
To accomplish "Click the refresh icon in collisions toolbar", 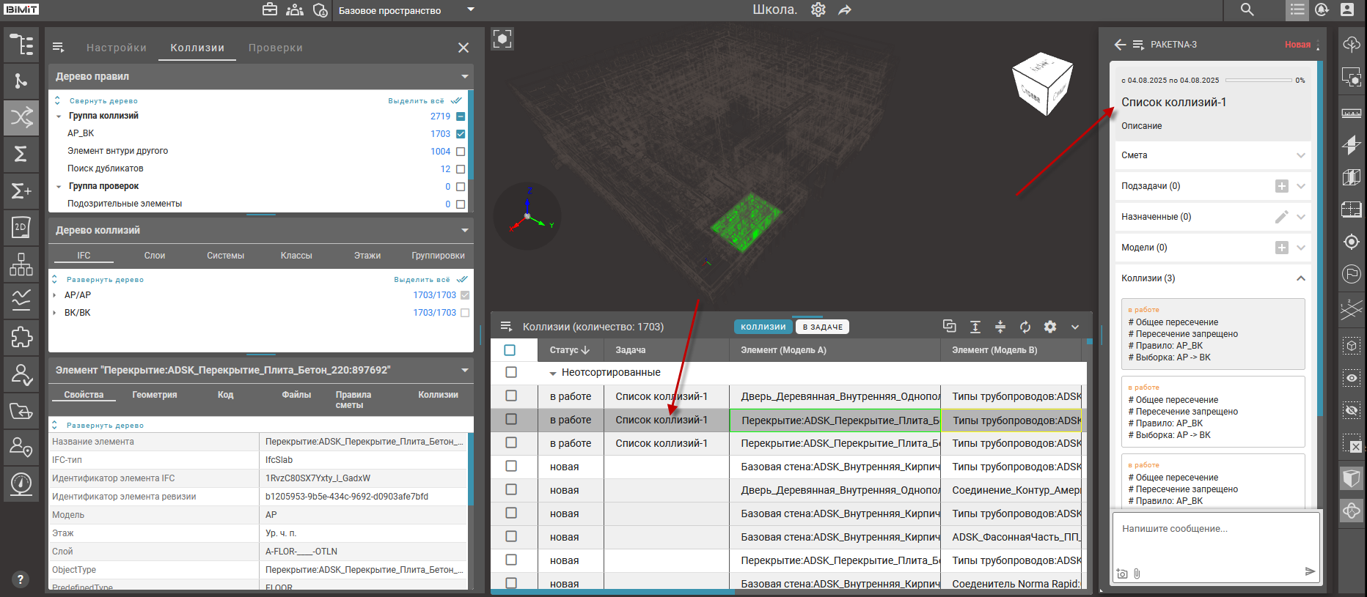I will click(x=1025, y=327).
